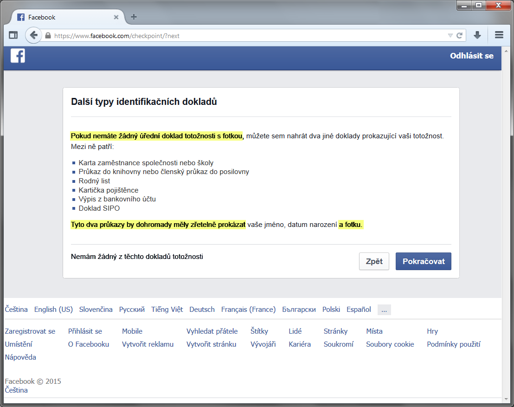Click Čeština below the Facebook © 2015 copyright
This screenshot has height=407, width=514.
tap(16, 390)
